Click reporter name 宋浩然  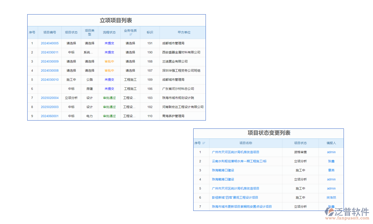point(331,197)
